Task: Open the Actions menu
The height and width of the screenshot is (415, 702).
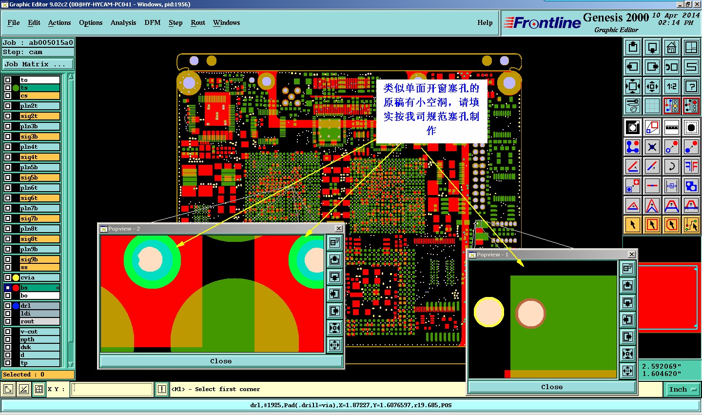Action: [59, 23]
